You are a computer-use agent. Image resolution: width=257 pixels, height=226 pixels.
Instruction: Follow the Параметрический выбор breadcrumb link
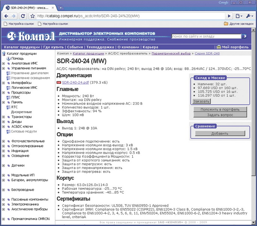coord(171,53)
